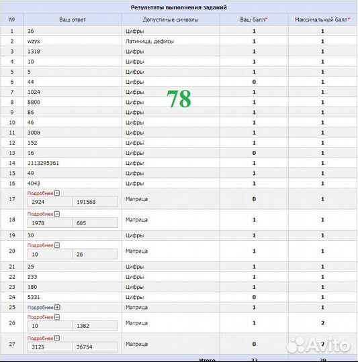Click the score 0 in row 24
The image size is (358, 362).
click(254, 297)
